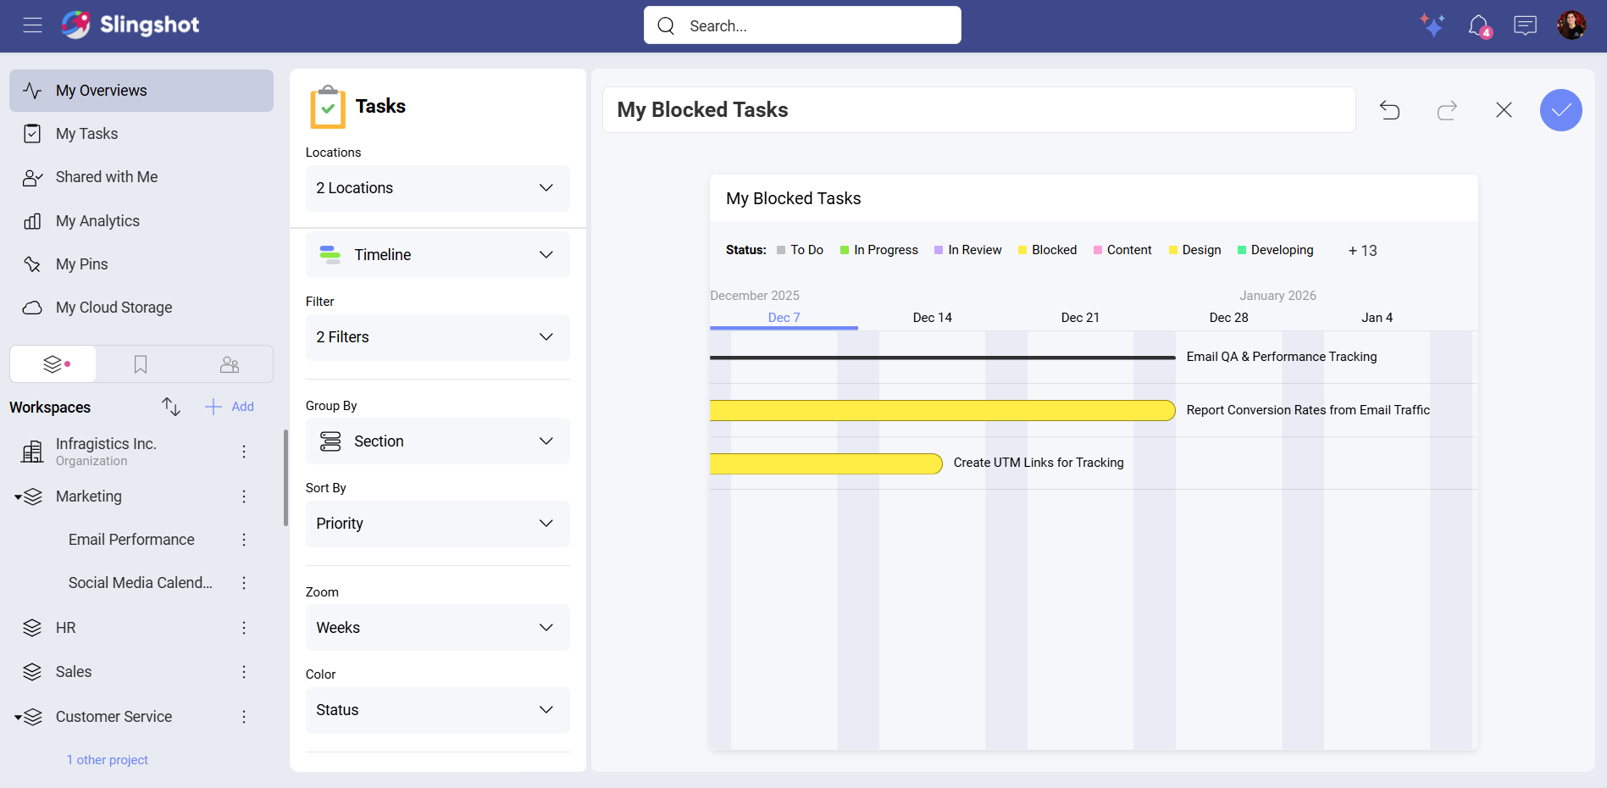Click inside the Search field

click(x=801, y=25)
